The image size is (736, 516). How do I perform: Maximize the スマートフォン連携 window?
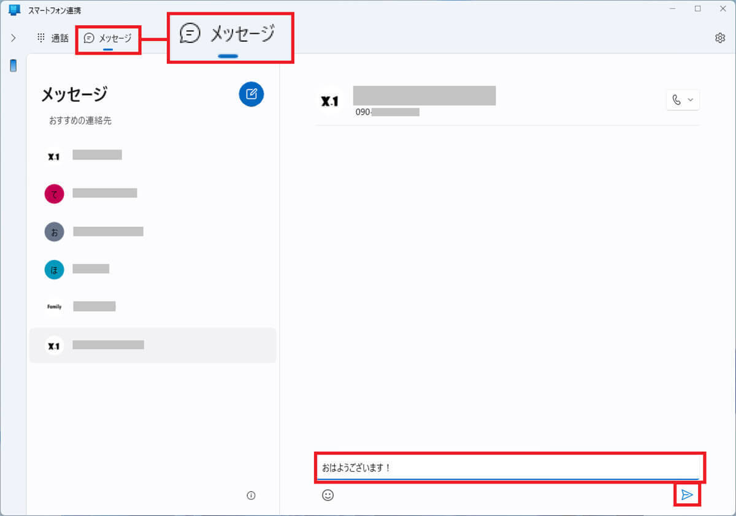coord(697,9)
